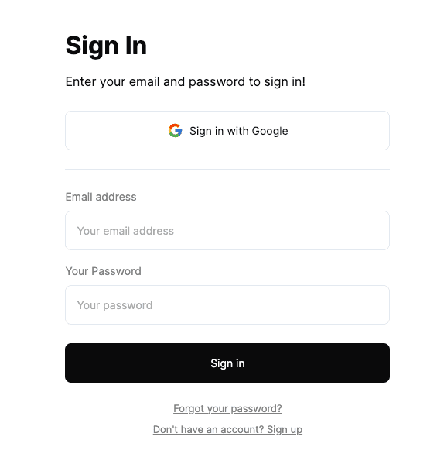The height and width of the screenshot is (471, 437).
Task: Click the placeholder text Your email address
Action: (125, 231)
